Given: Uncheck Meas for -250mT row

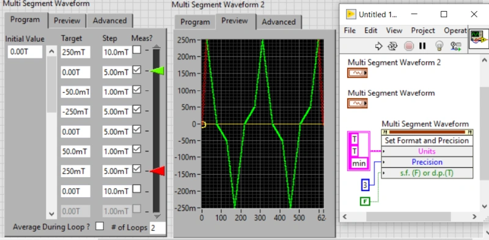Looking at the screenshot, I should point(136,109).
